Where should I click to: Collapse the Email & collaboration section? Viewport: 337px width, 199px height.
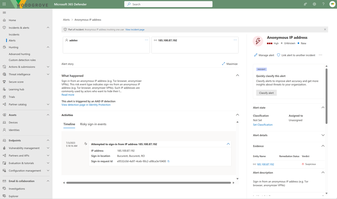pos(48,181)
